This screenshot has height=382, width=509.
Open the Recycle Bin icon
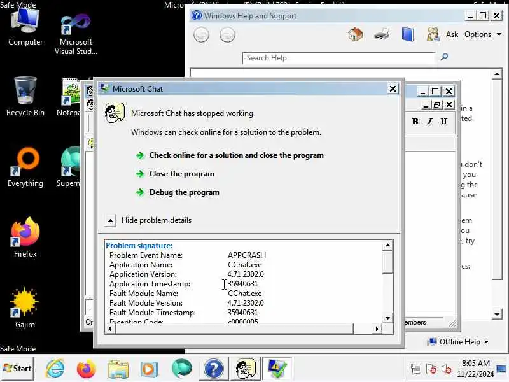click(25, 97)
